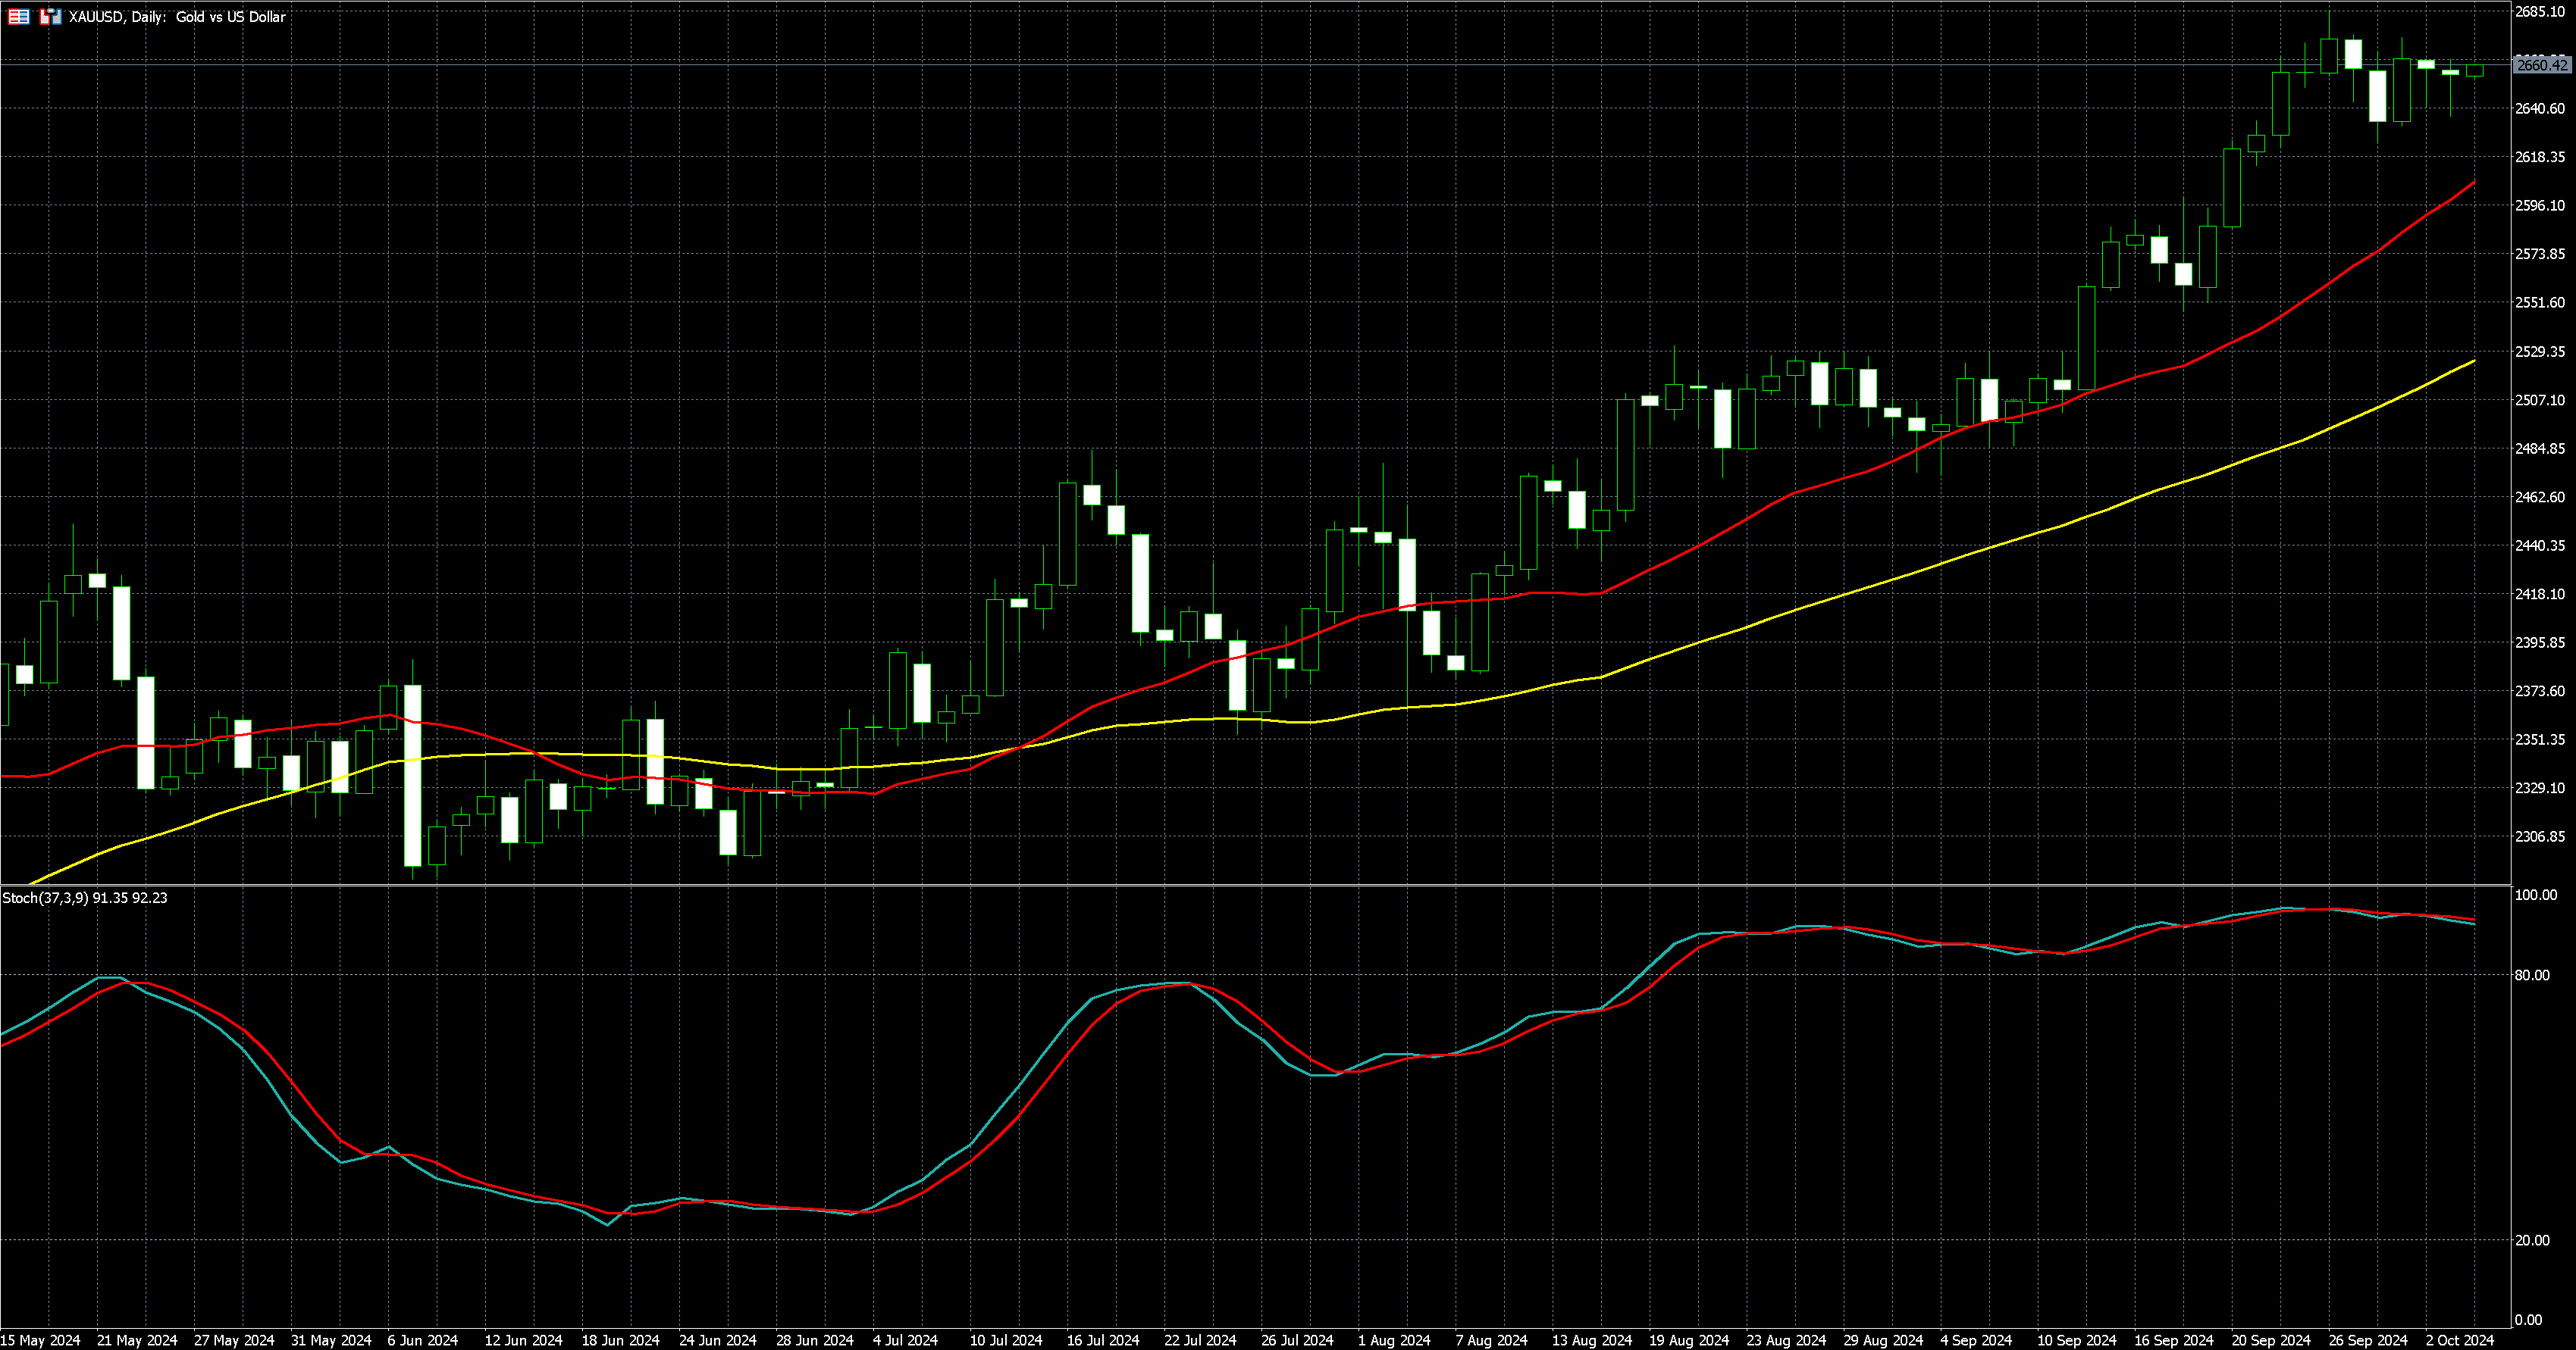Click the last green candlestick on chart
This screenshot has width=2576, height=1350.
coord(2475,70)
